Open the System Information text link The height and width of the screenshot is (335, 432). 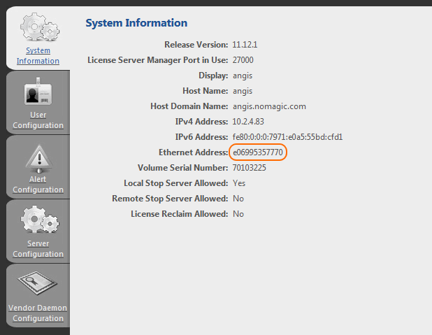[x=38, y=56]
